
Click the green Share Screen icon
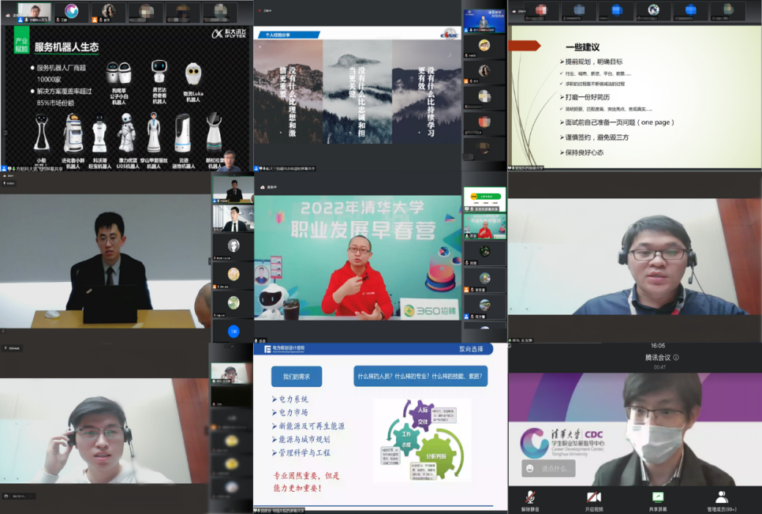pos(657,499)
